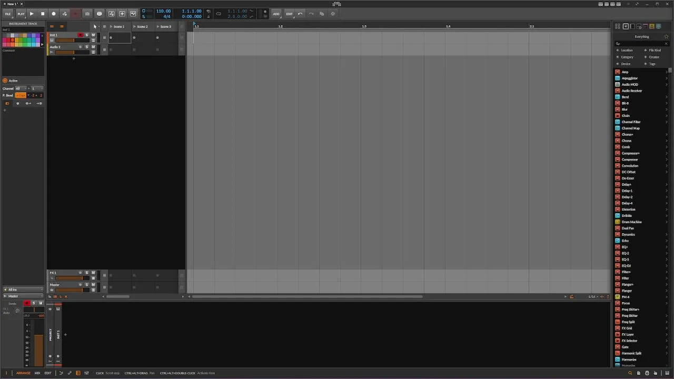
Task: Mute the Audio 2 track
Action: coord(93,47)
